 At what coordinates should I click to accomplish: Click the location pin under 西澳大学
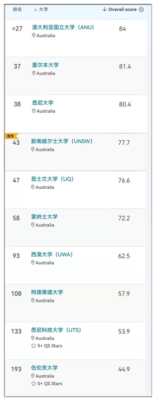[x=32, y=263]
